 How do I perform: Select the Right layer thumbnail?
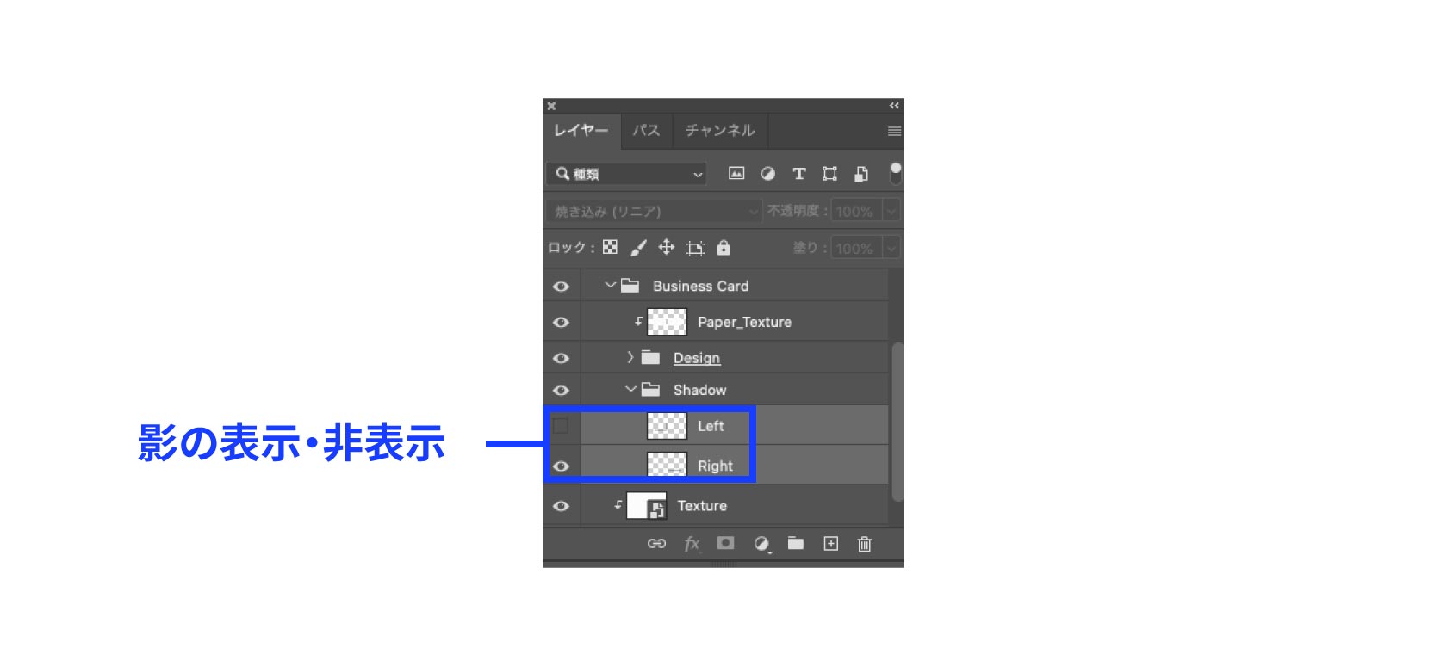tap(667, 466)
